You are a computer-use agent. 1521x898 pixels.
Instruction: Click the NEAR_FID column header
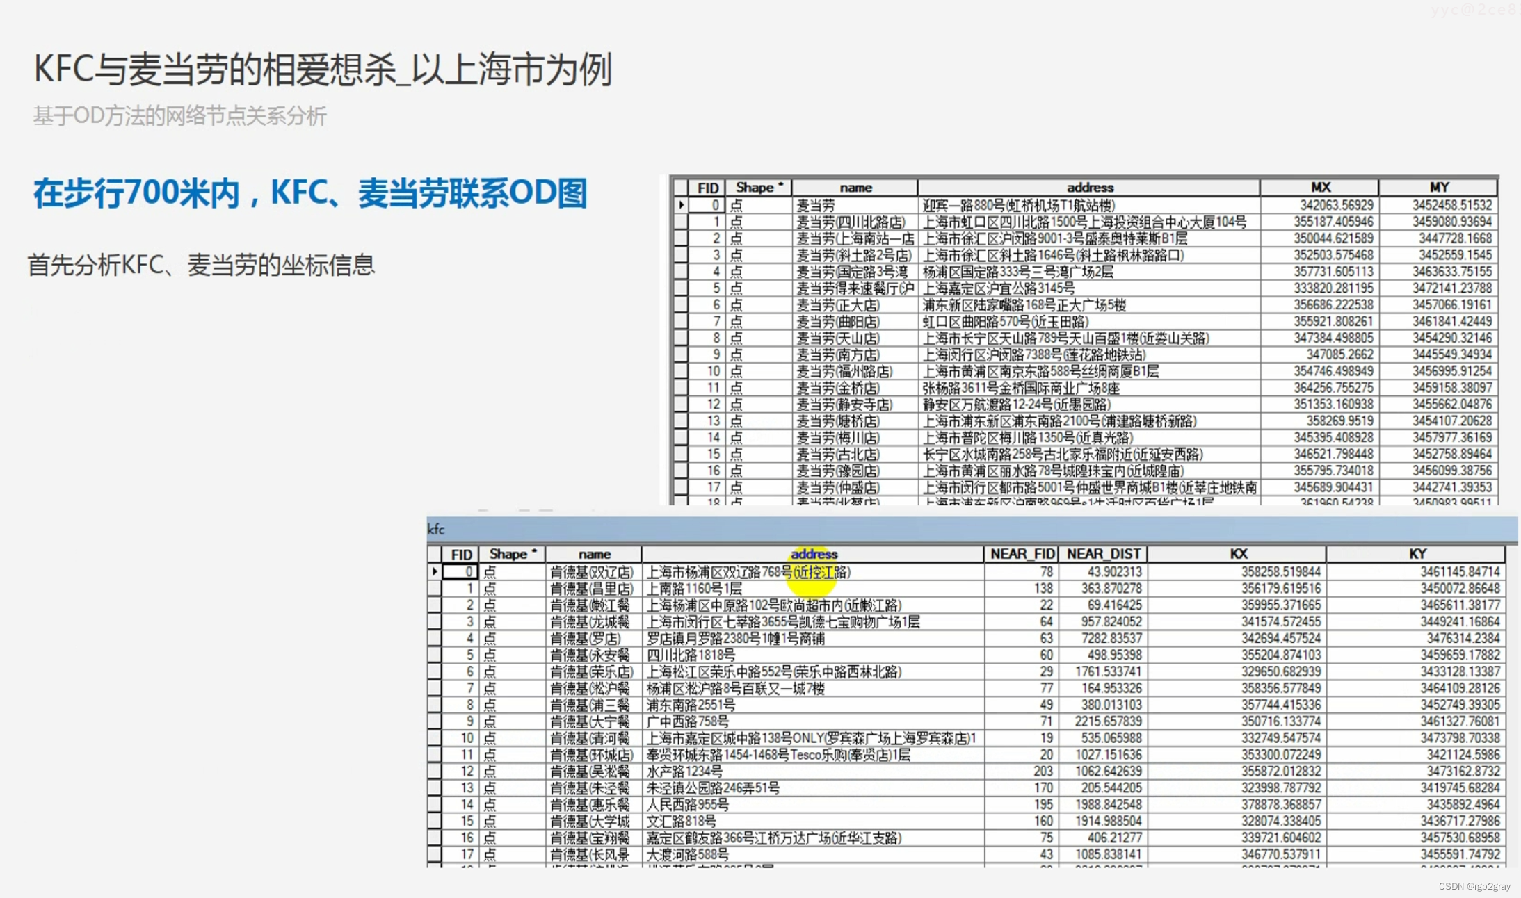(x=1022, y=554)
